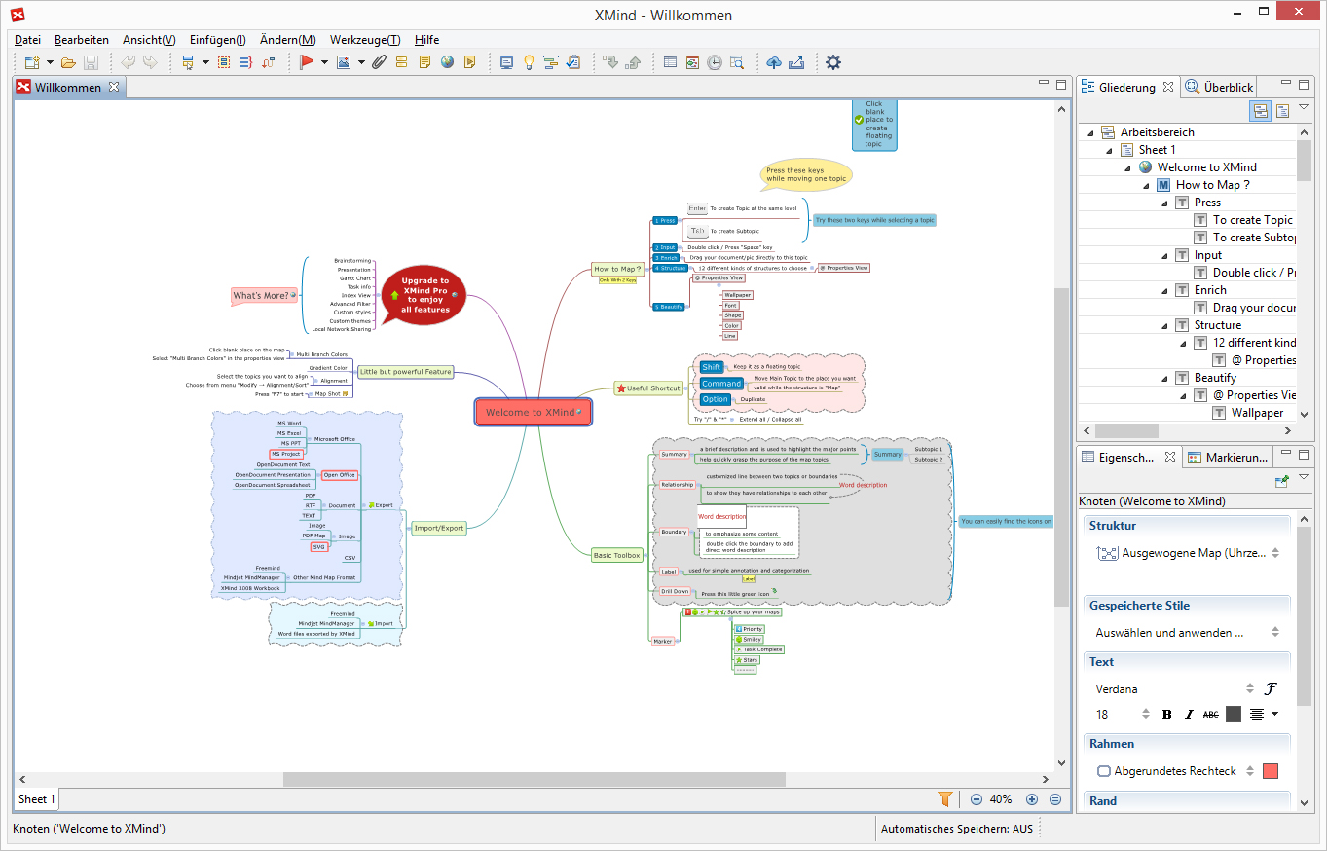Image resolution: width=1327 pixels, height=851 pixels.
Task: Click the light bulb brainstorming icon
Action: [529, 62]
